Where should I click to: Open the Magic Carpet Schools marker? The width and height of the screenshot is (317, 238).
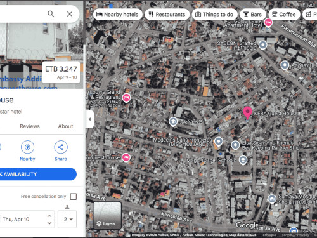tap(243, 160)
